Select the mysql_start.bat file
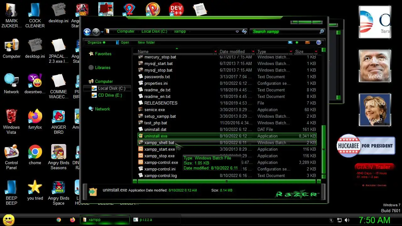The image size is (402, 226). (x=158, y=63)
